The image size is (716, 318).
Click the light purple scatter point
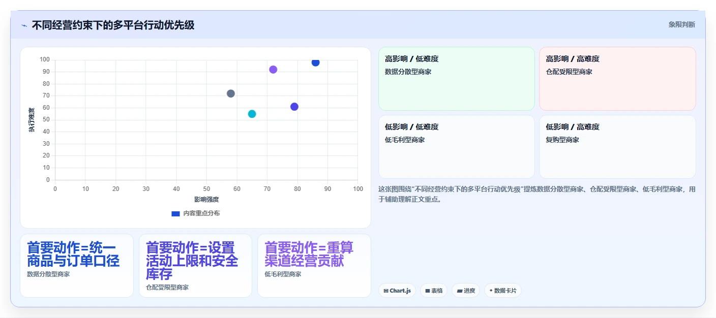point(273,70)
